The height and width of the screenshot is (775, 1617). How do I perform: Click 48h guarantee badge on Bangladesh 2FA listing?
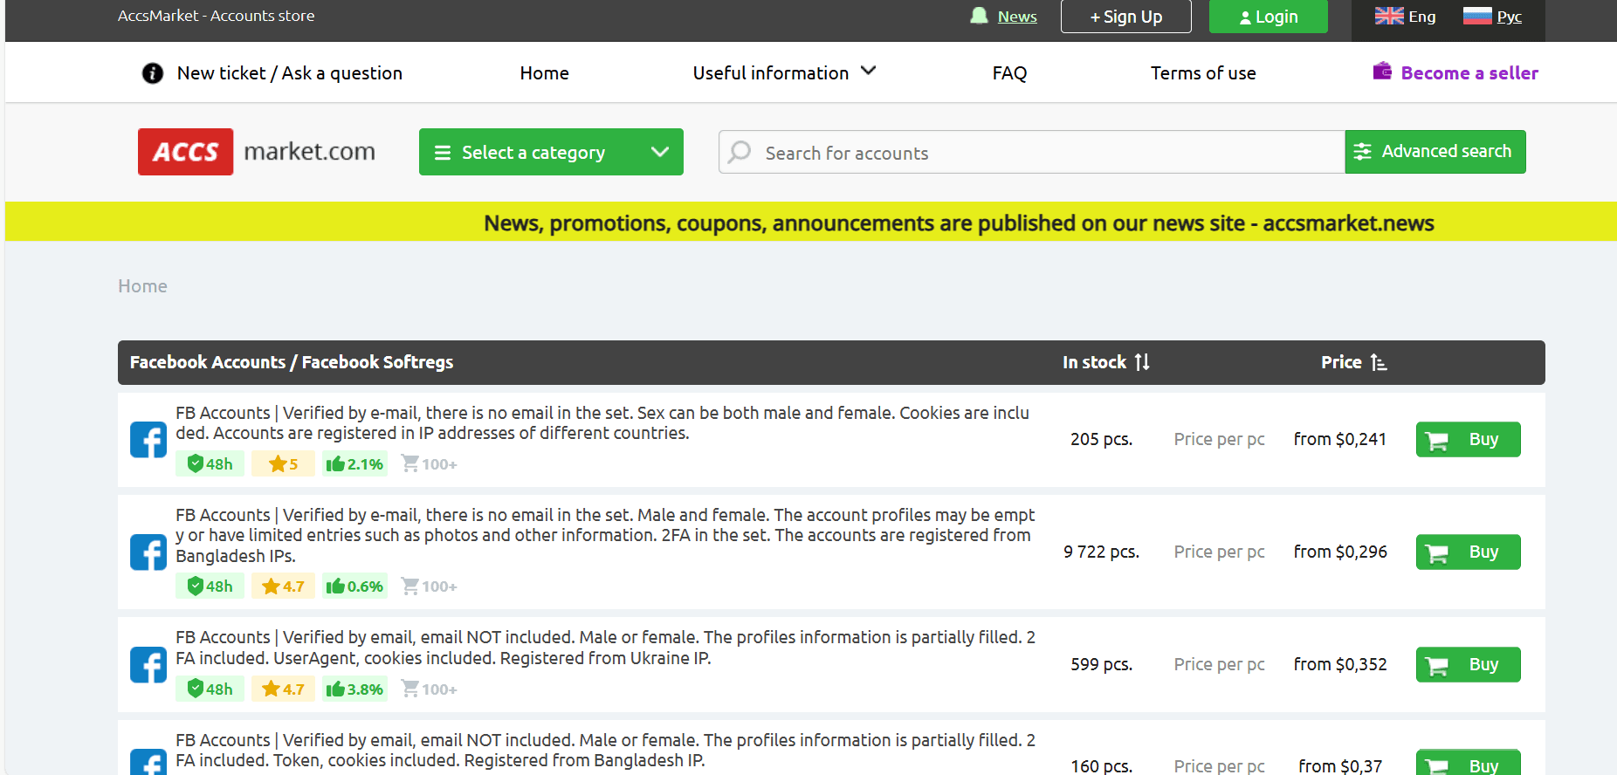(x=210, y=586)
